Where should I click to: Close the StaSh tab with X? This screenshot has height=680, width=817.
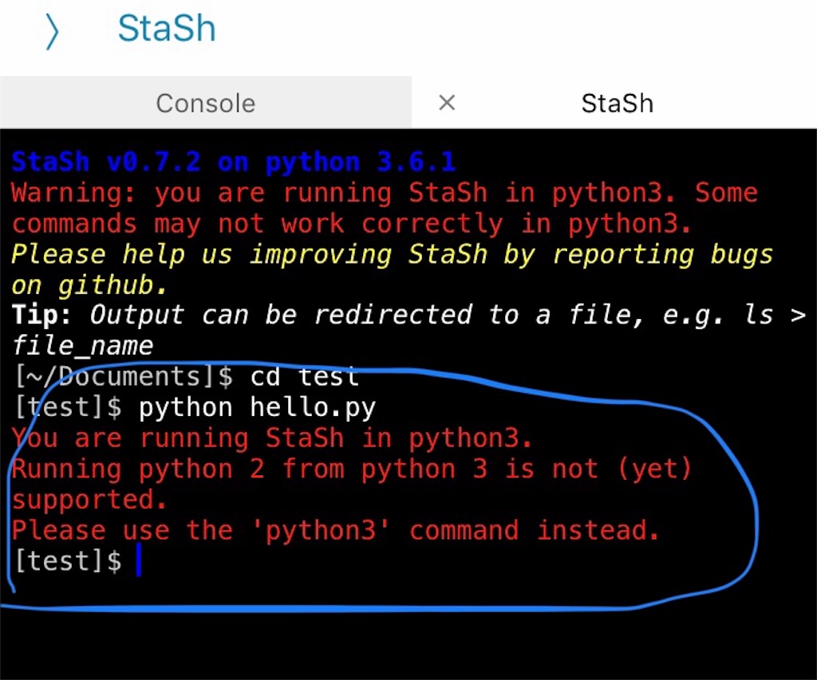(x=447, y=103)
